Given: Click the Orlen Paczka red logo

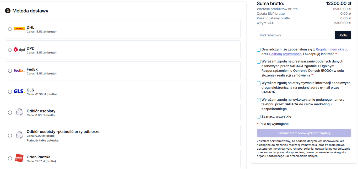Looking at the screenshot, I should [x=19, y=158].
